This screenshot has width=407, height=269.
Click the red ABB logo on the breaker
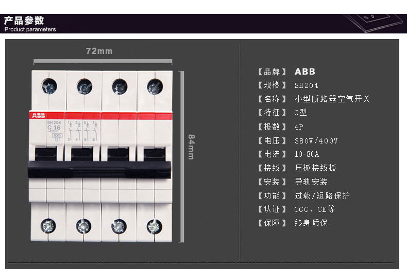tap(39, 116)
